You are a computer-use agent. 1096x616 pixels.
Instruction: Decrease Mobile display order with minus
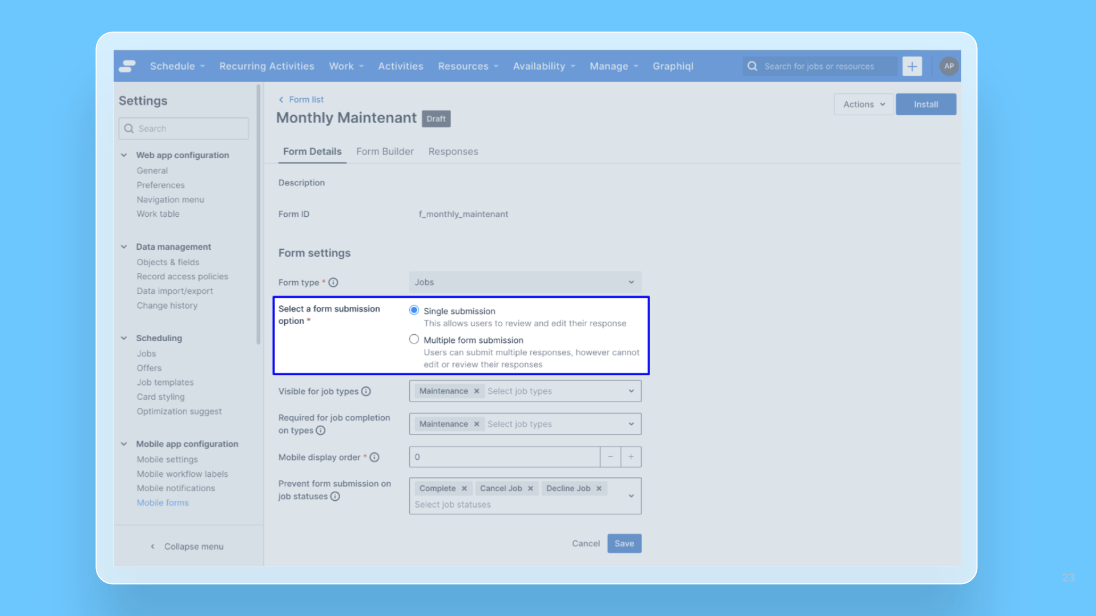pyautogui.click(x=610, y=457)
